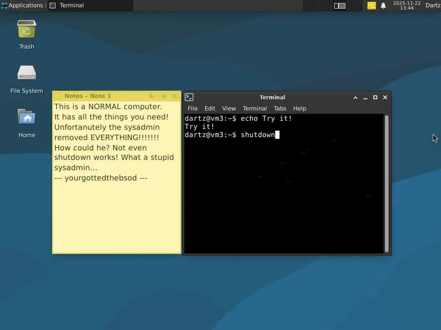Click the 'This is a NORMAL computer.' line

pos(108,107)
